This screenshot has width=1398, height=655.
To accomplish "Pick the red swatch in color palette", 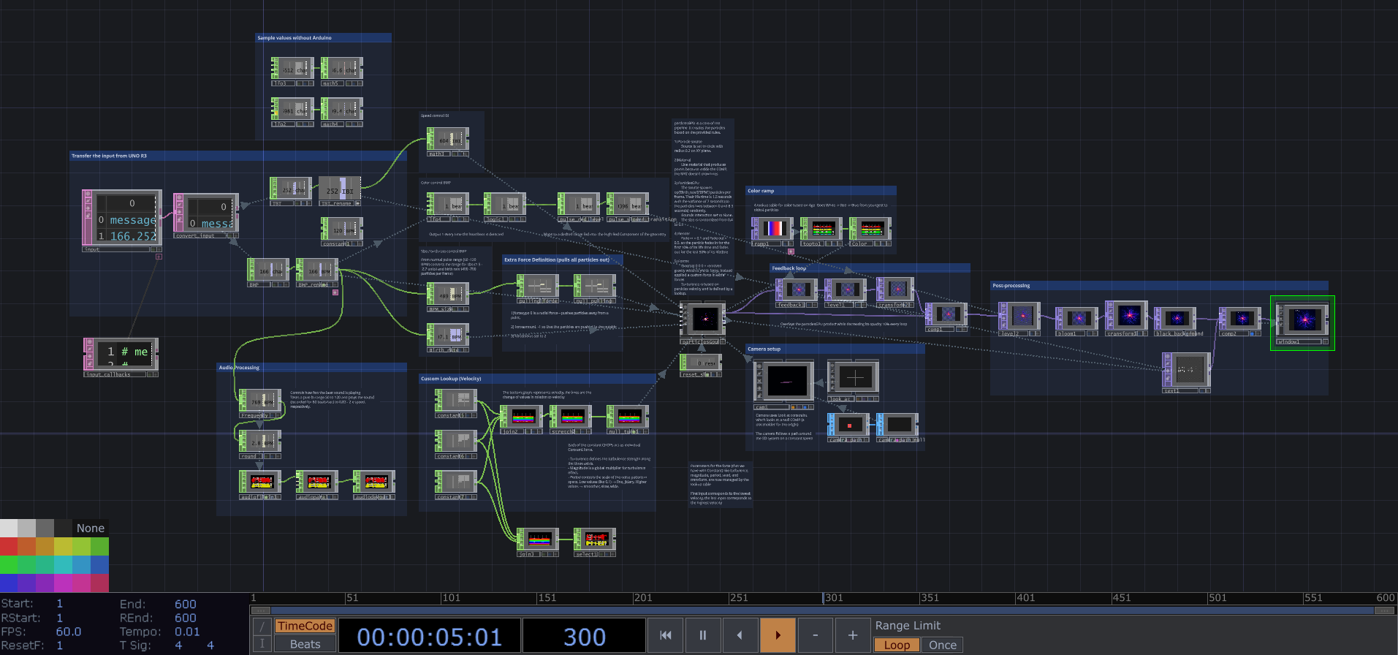I will click(x=9, y=546).
